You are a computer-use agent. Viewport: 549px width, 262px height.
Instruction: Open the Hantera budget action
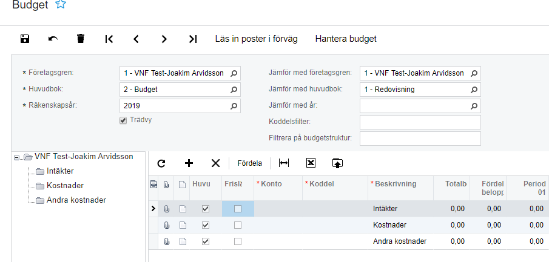(x=346, y=39)
